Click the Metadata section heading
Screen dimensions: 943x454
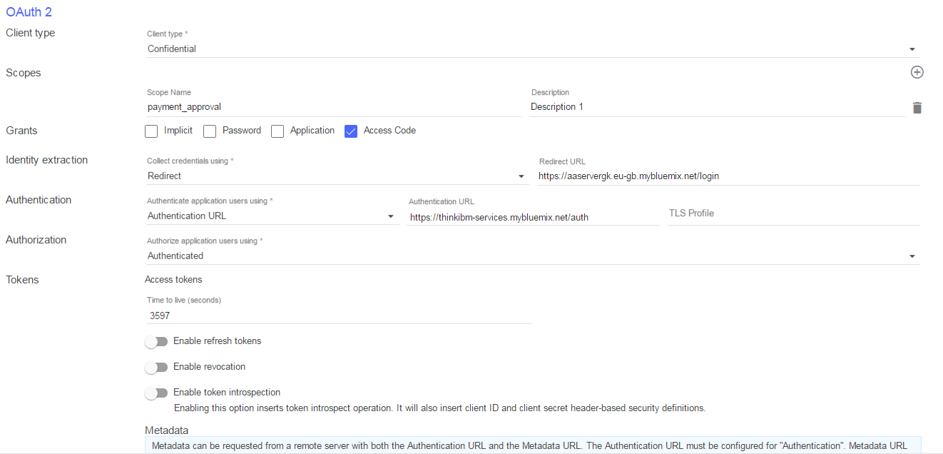(x=167, y=430)
